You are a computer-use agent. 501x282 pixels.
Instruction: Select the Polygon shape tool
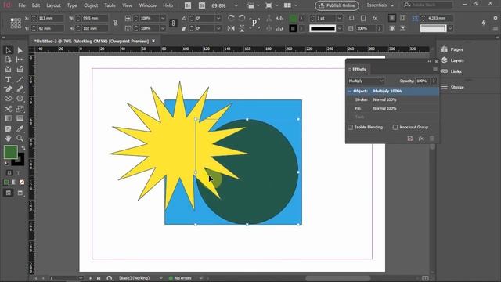[x=20, y=99]
